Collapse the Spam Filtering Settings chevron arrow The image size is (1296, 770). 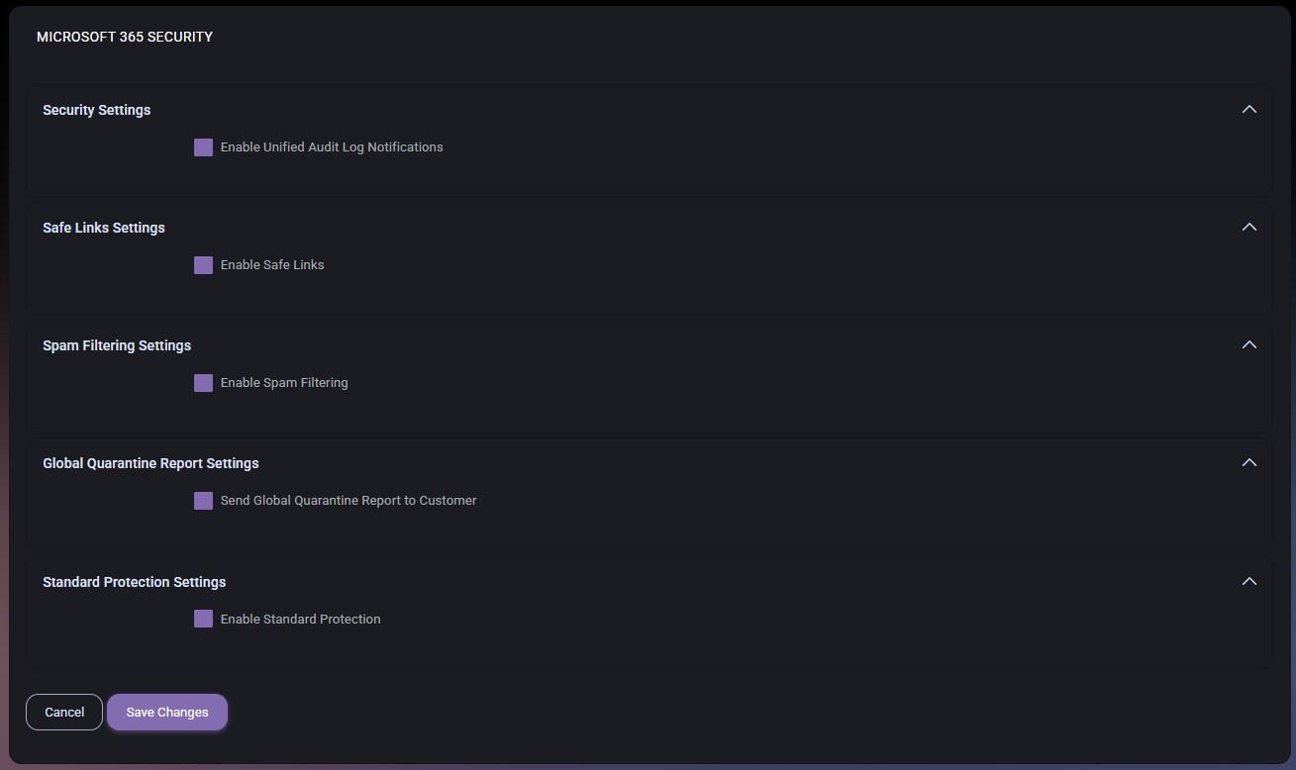(1248, 344)
